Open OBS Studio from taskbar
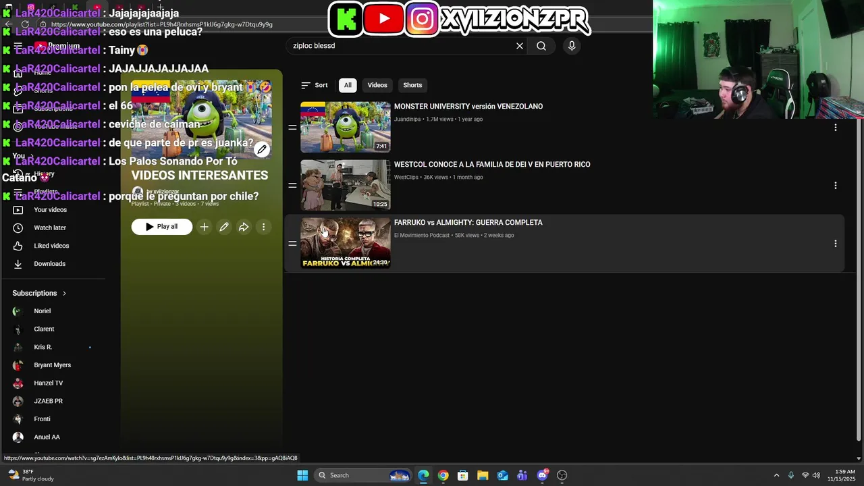The width and height of the screenshot is (864, 486). click(562, 475)
